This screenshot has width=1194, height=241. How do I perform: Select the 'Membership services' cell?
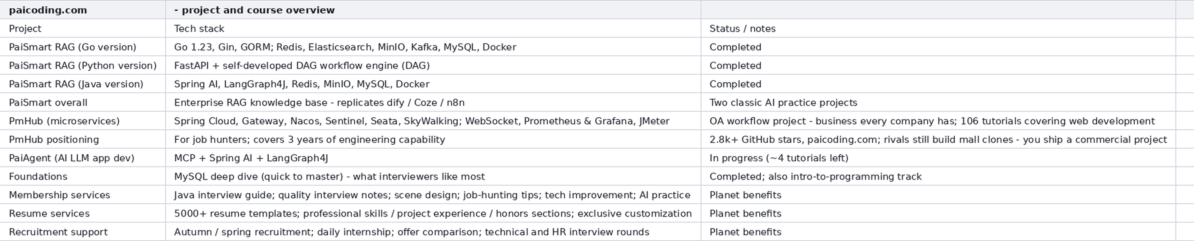pos(83,195)
